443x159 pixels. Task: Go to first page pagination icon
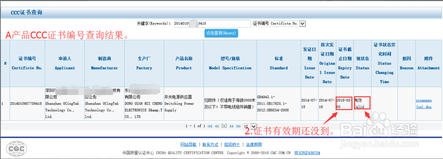click(x=210, y=126)
